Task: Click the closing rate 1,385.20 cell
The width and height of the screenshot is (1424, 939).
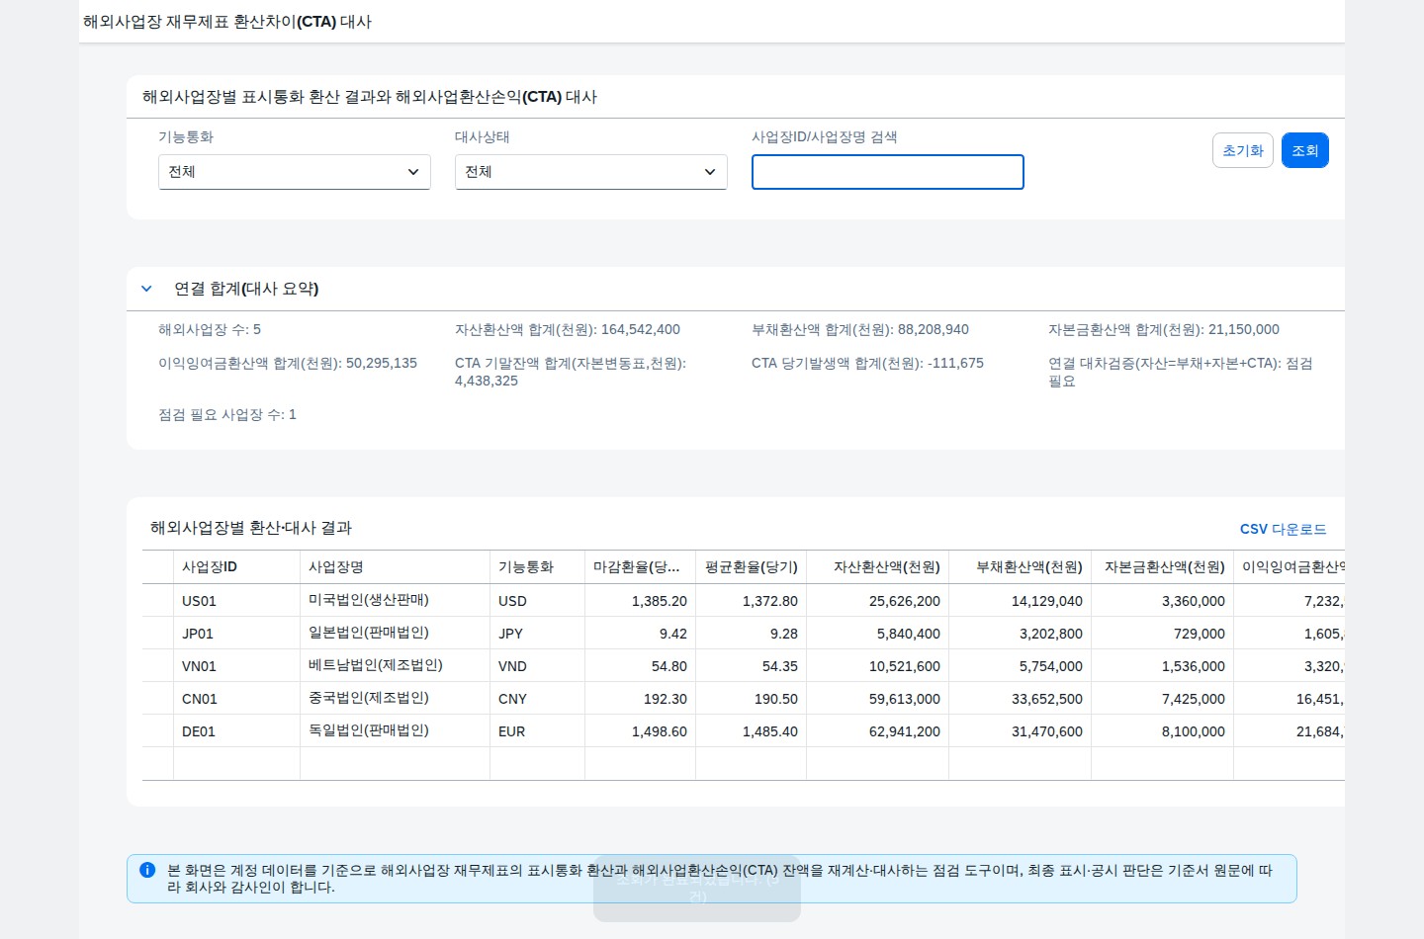Action: pos(641,601)
